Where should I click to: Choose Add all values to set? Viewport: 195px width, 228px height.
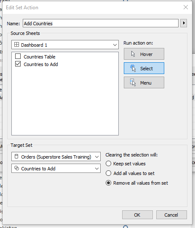tap(109, 173)
